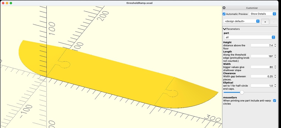Click the Eliptical value field 1.0
This screenshot has height=128, width=281.
[x=262, y=86]
